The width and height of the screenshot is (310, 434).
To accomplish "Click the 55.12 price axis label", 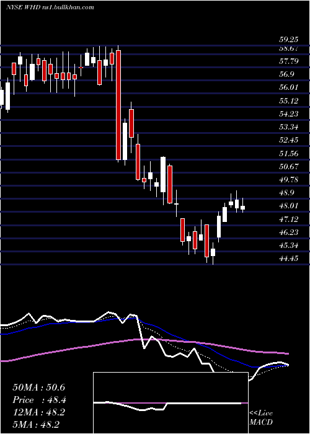I will point(288,100).
